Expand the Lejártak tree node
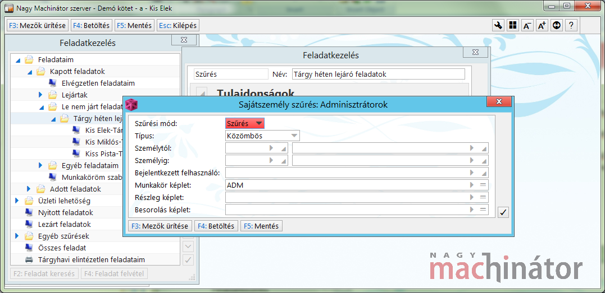 coord(40,94)
